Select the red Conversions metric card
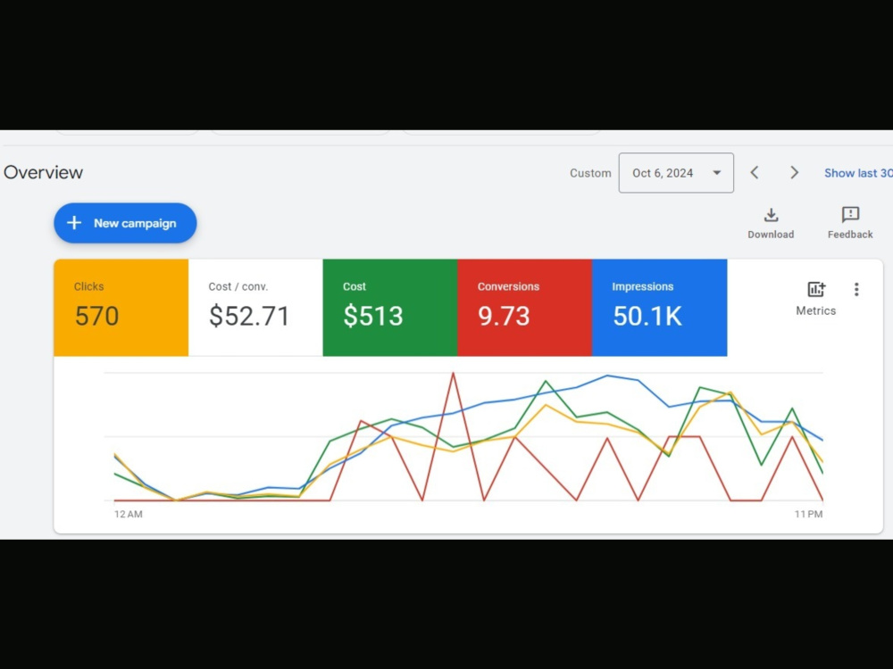This screenshot has height=669, width=893. click(x=524, y=308)
